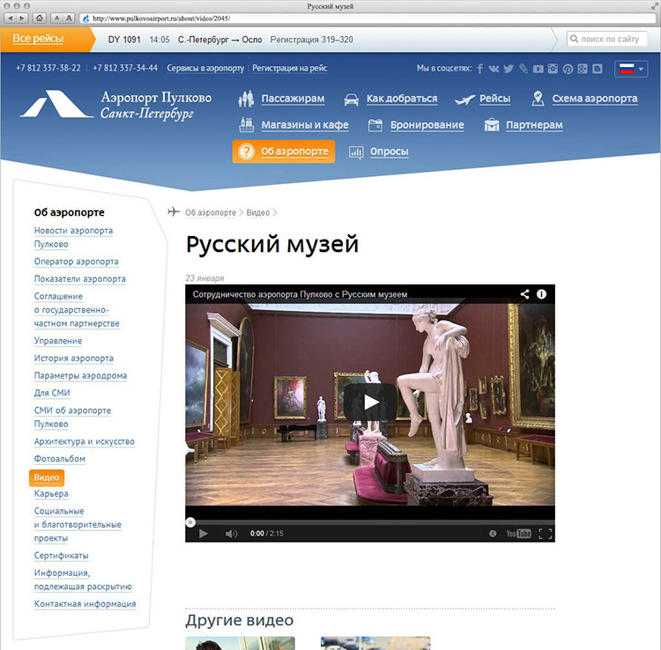The height and width of the screenshot is (650, 661).
Task: Open Бронирование menu item
Action: click(427, 125)
